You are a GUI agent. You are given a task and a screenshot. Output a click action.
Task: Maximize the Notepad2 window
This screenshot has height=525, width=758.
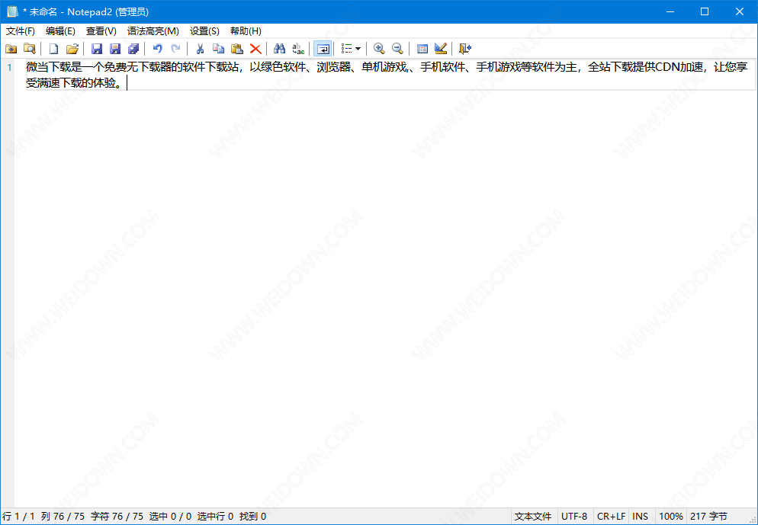(x=705, y=11)
